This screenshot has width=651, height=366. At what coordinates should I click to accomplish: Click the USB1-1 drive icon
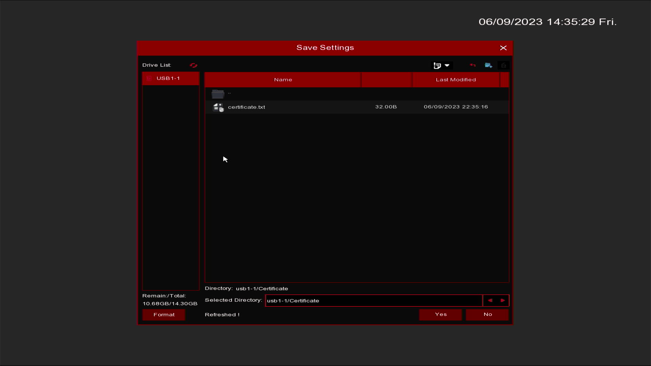[x=149, y=78]
